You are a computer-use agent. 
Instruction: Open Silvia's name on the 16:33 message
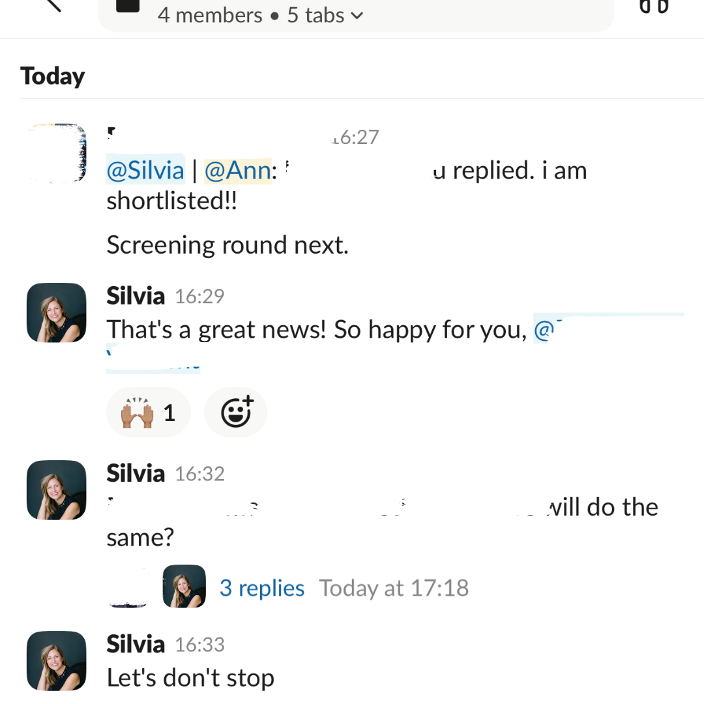[x=136, y=644]
